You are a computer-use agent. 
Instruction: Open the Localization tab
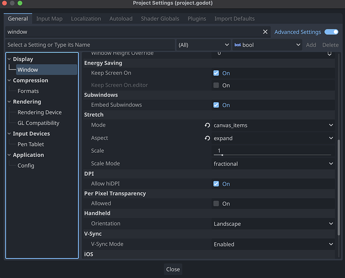[x=86, y=19]
